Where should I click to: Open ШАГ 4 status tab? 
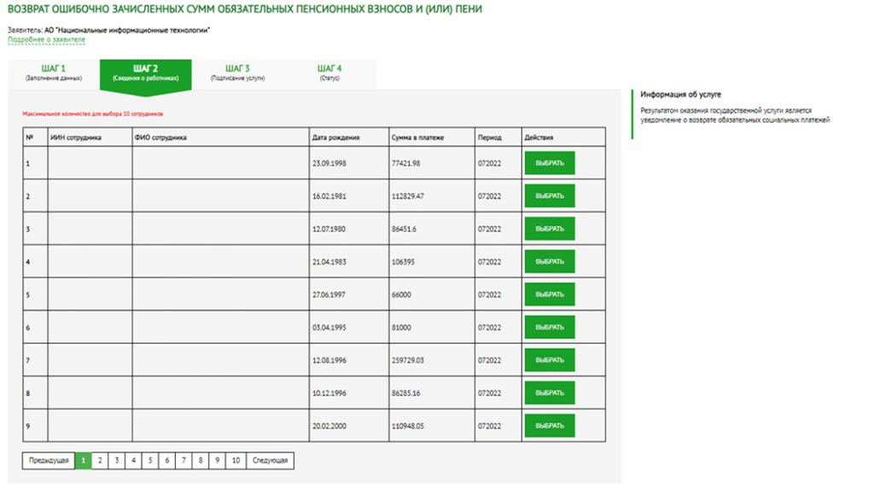point(329,73)
